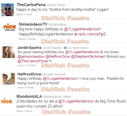The height and width of the screenshot is (116, 127).
Task: Click the NickelodeonTV nick.com logo avatar
Action: click(x=10, y=27)
